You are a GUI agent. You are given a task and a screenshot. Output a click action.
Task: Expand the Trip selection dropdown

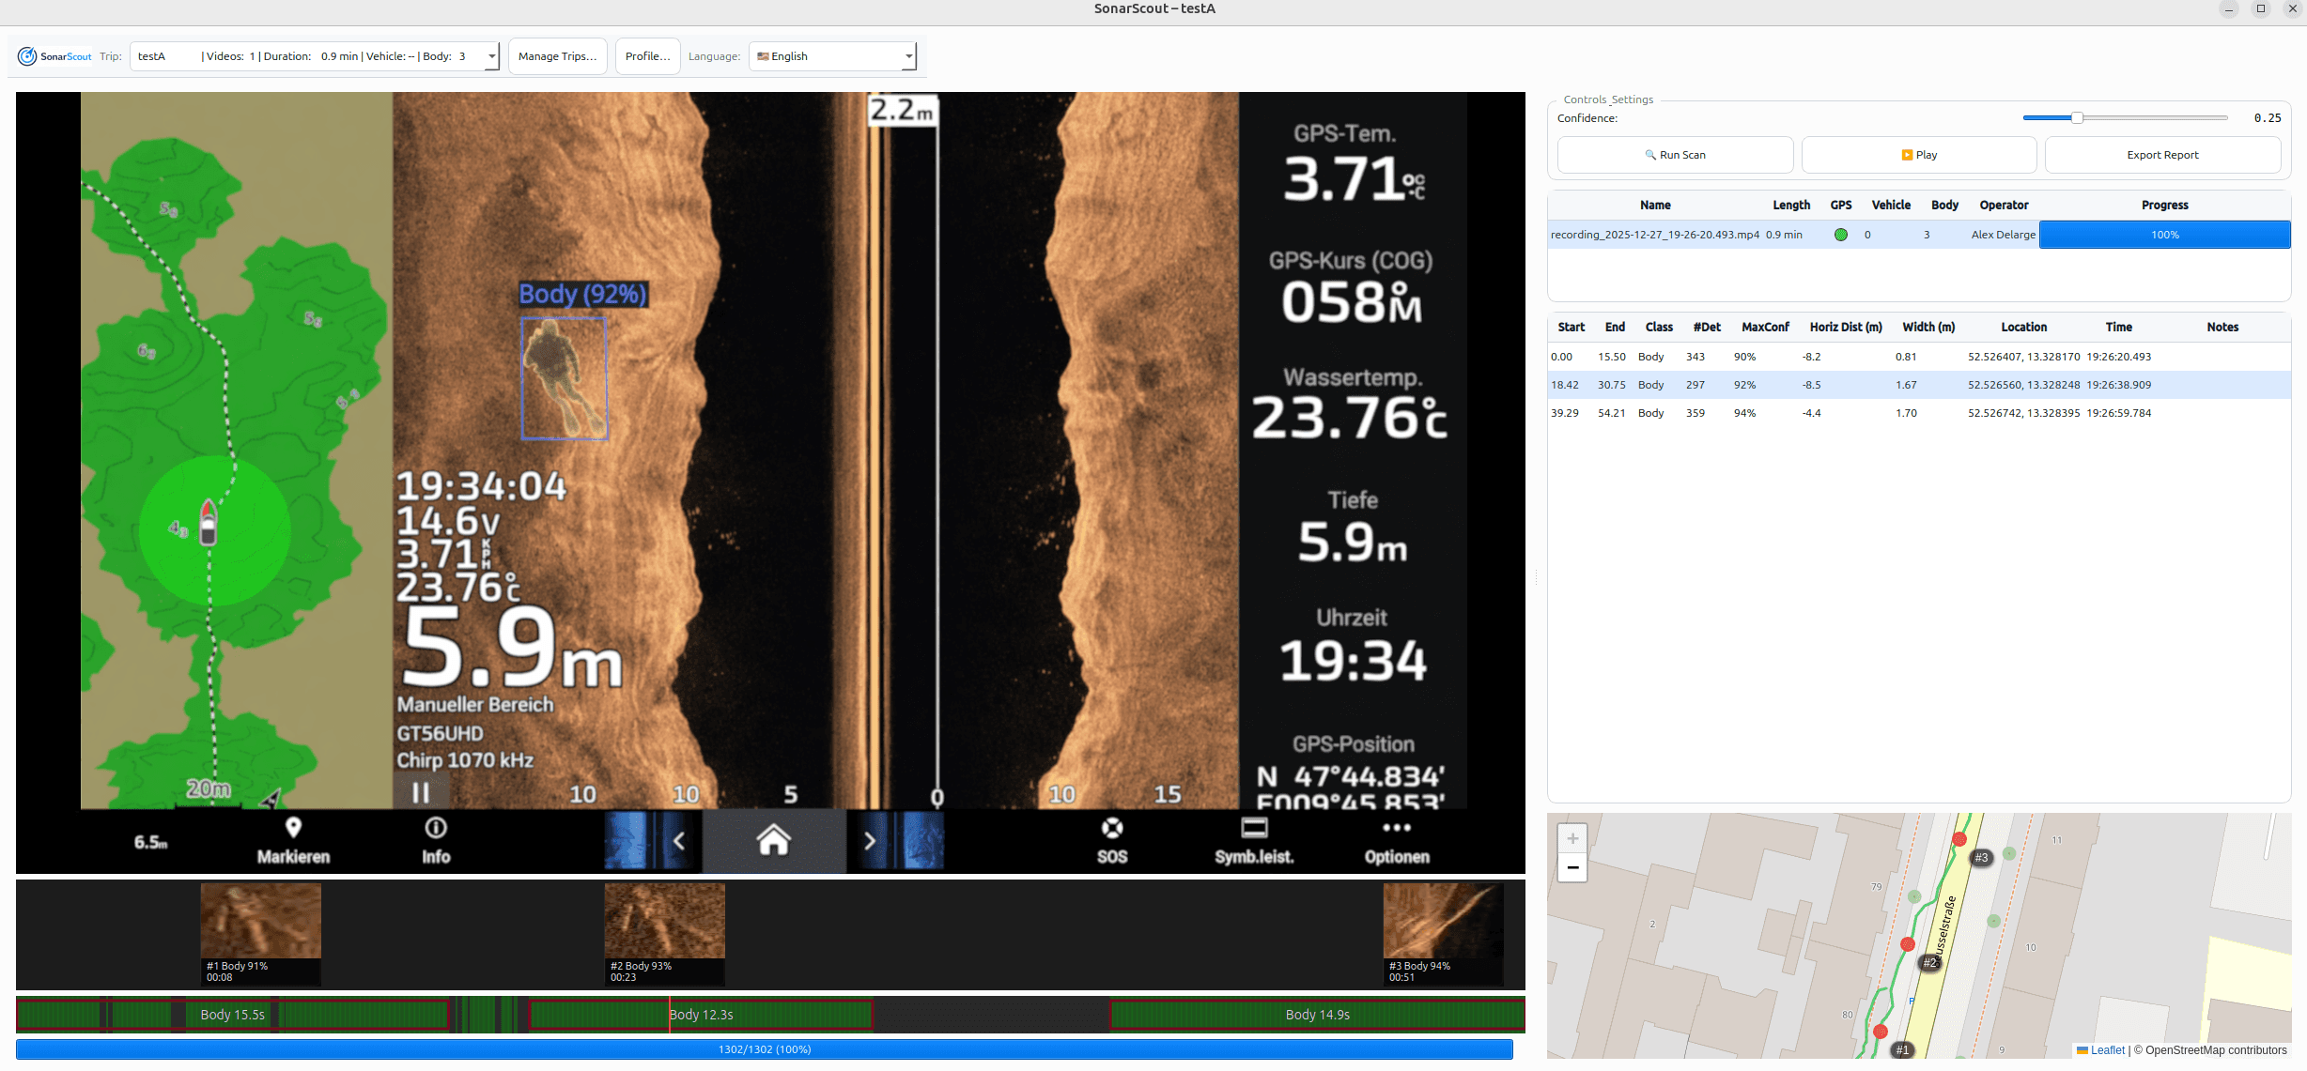click(490, 56)
